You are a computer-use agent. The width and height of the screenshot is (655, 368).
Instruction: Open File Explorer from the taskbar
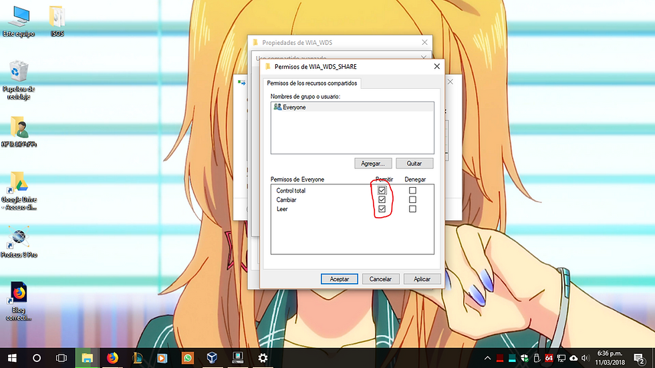pyautogui.click(x=87, y=358)
